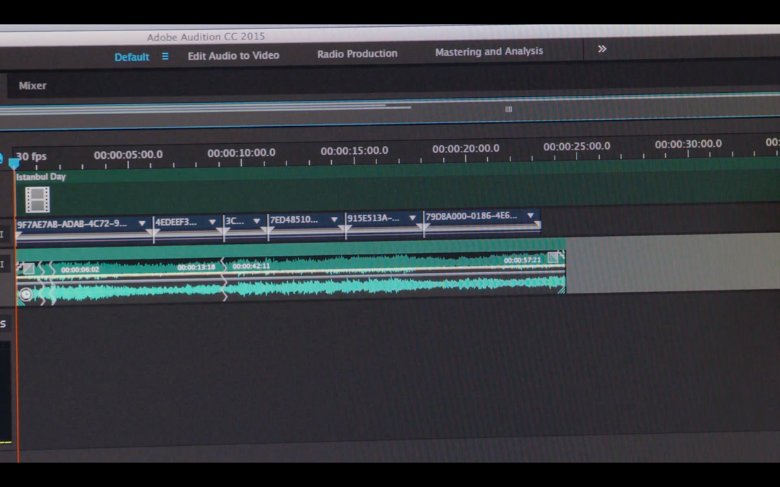The height and width of the screenshot is (487, 780).
Task: Click the Adobe Audition CC 2015 title text
Action: click(x=206, y=37)
